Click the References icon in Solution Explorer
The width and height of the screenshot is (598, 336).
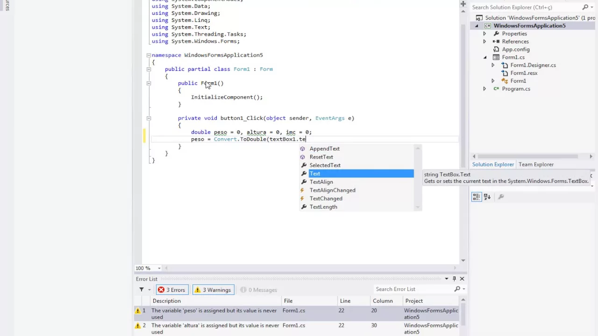coord(496,42)
